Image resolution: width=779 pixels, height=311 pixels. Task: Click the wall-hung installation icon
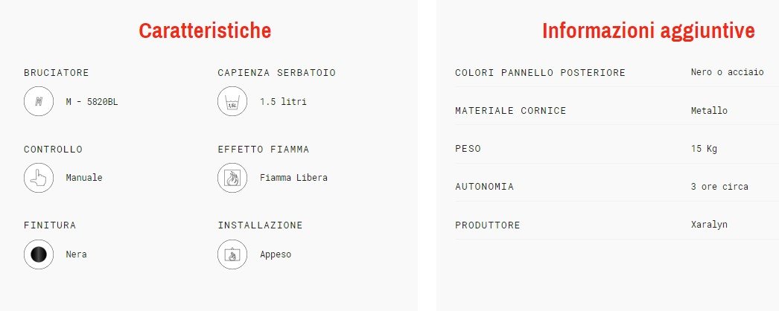pyautogui.click(x=232, y=254)
